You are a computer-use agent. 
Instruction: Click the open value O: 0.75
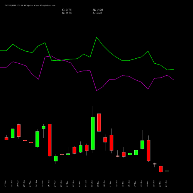67,13
